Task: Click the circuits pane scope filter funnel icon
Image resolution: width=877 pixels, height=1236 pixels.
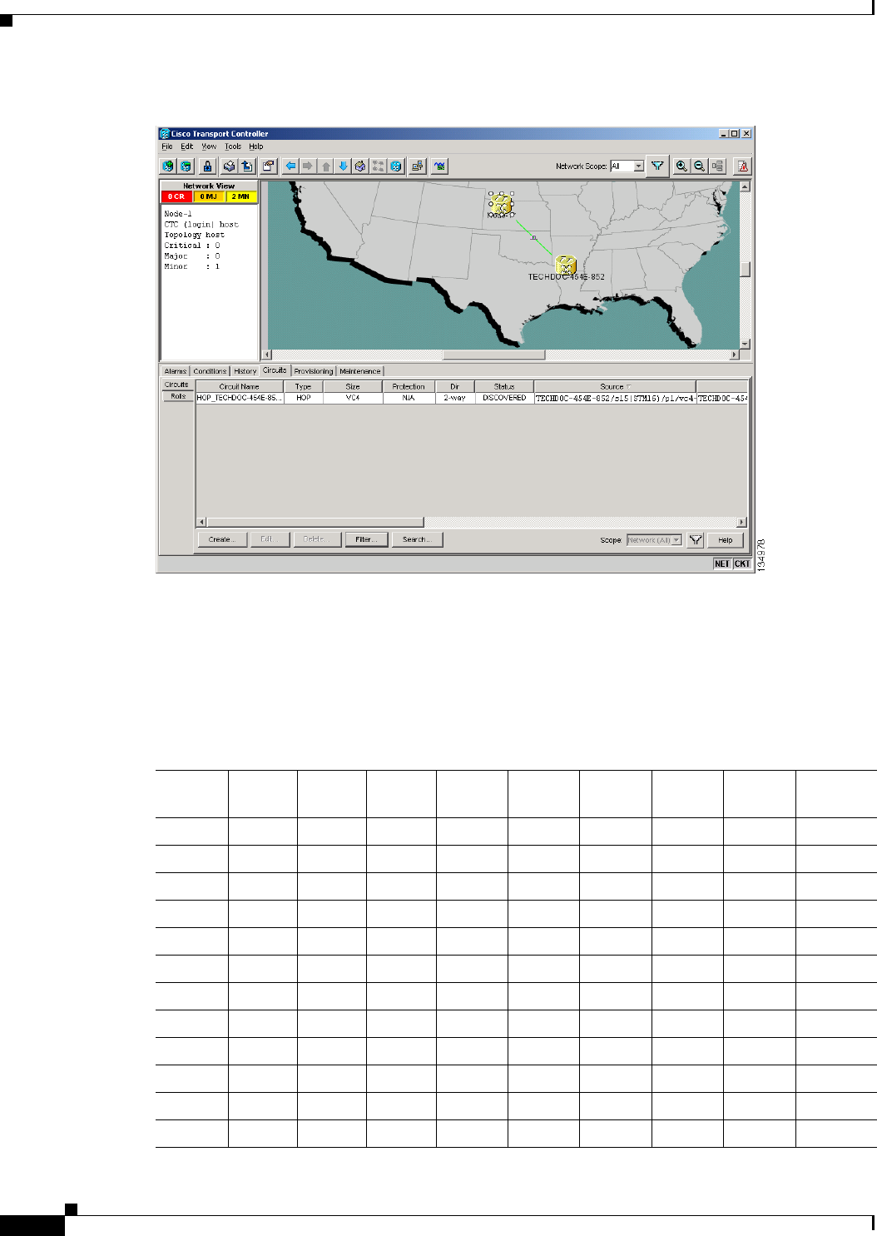Action: click(696, 540)
